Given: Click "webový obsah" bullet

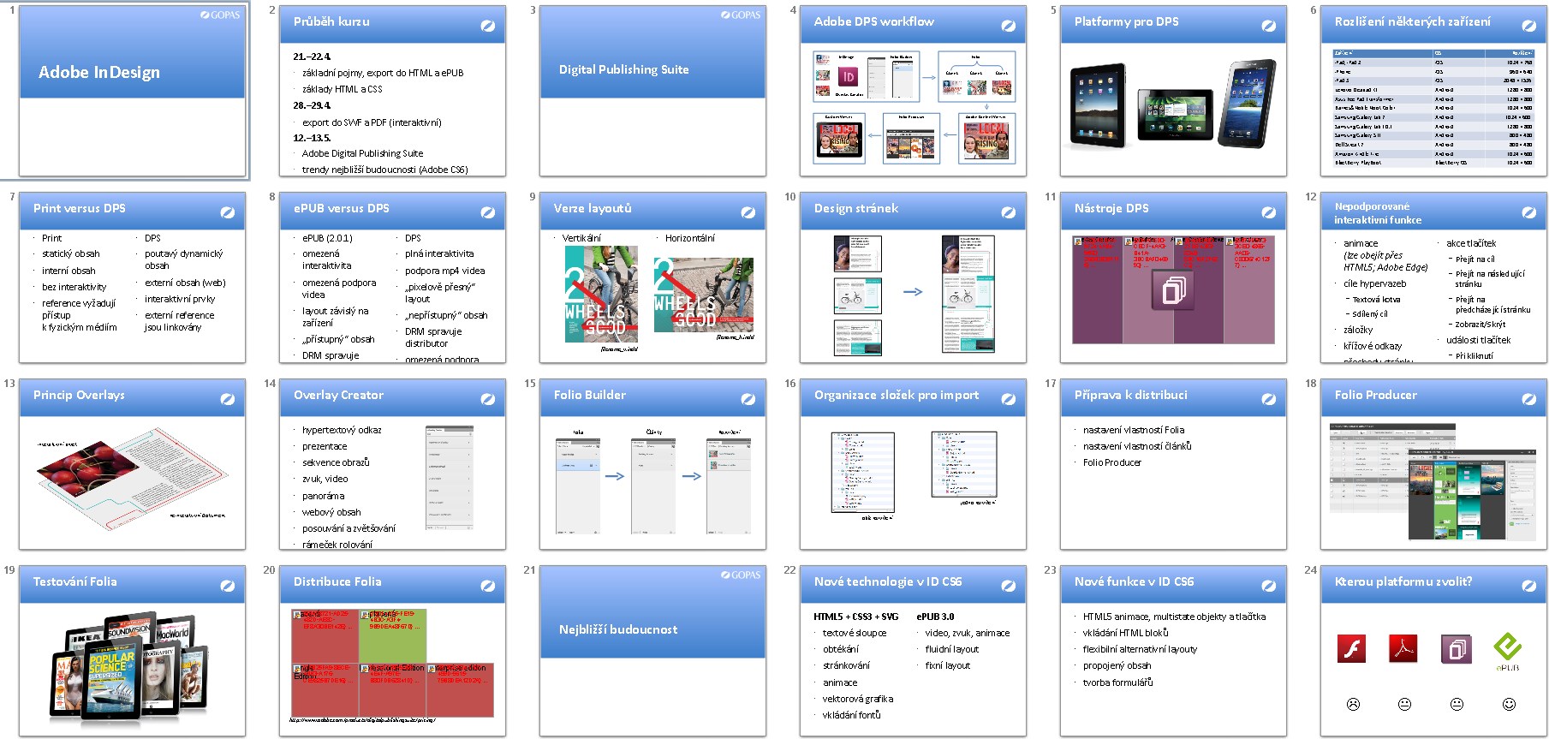Looking at the screenshot, I should pyautogui.click(x=331, y=512).
